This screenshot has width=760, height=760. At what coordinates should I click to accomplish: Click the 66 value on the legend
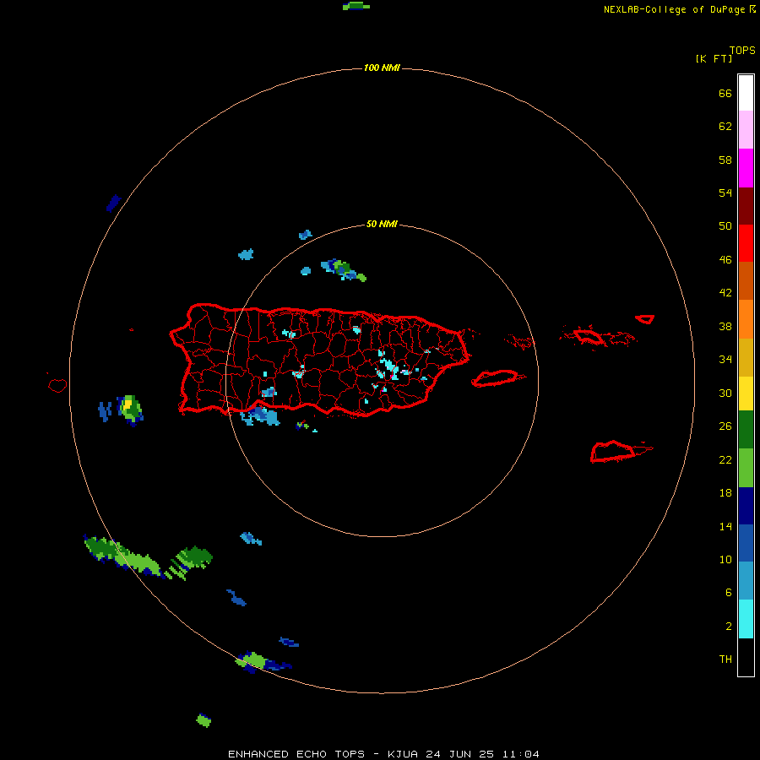[725, 93]
